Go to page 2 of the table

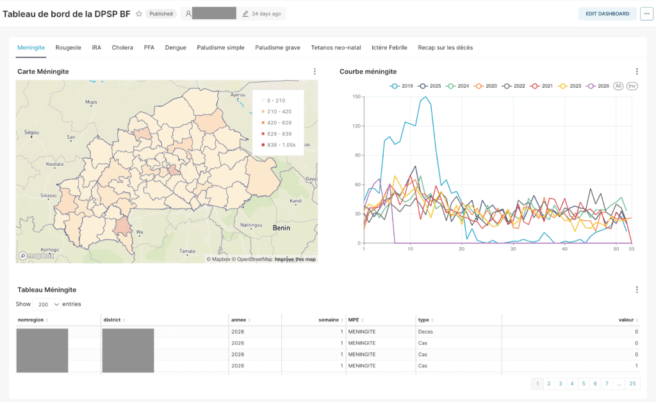point(549,383)
